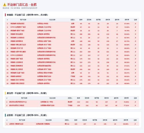Click the on-time rate value 85.84%

pyautogui.click(x=127, y=55)
